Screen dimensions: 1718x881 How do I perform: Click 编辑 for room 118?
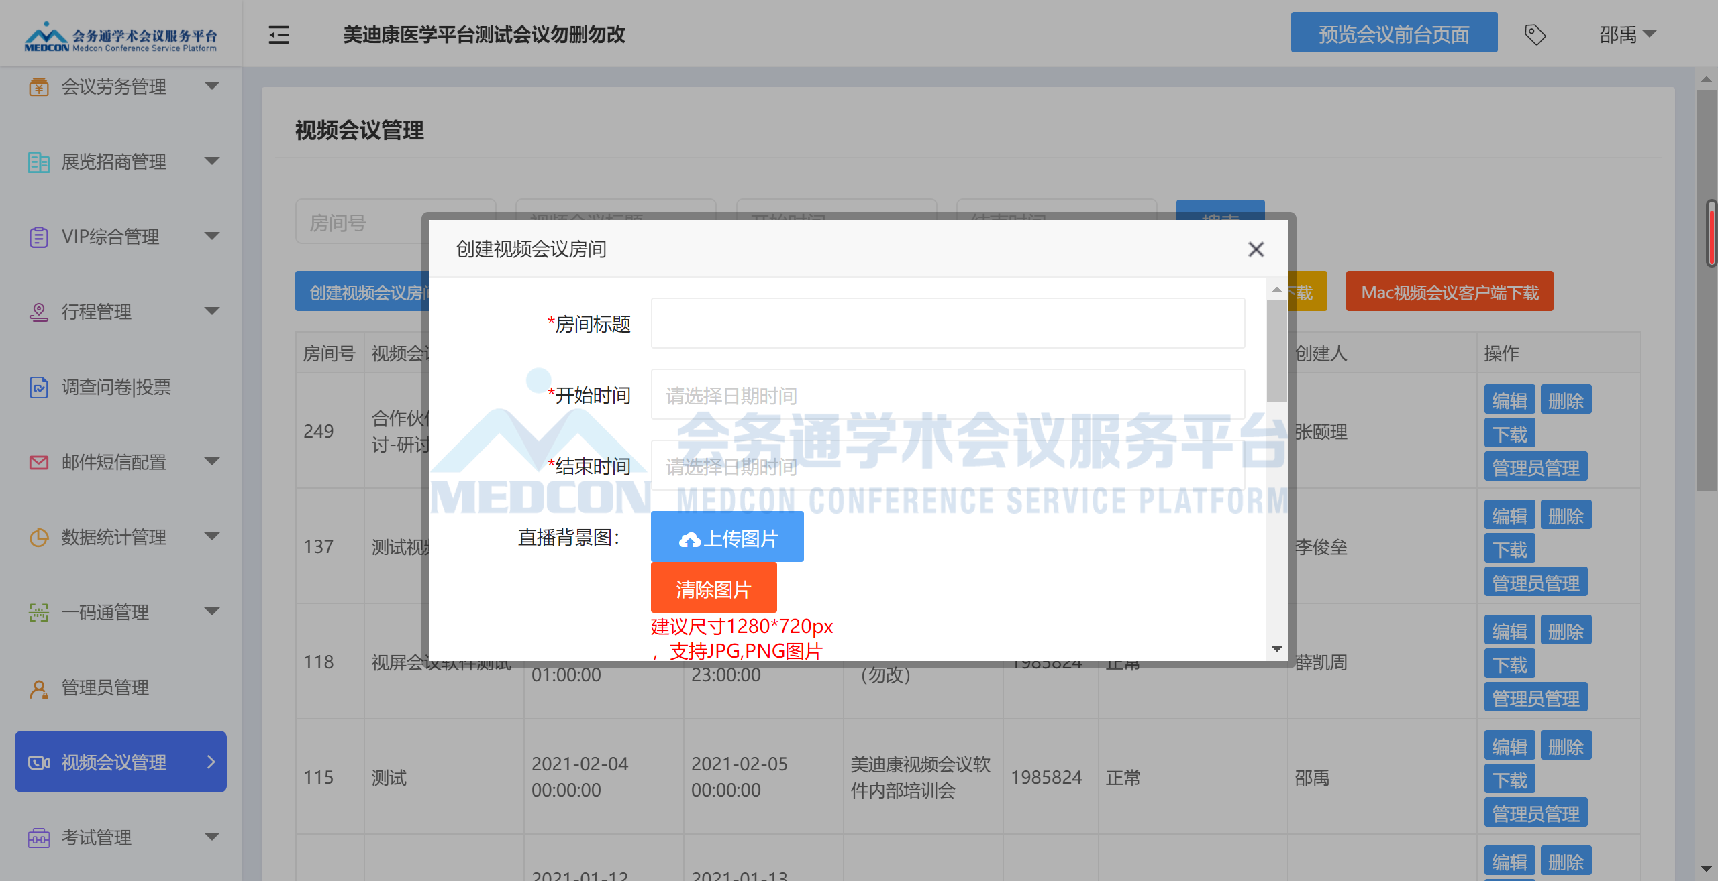(1509, 630)
